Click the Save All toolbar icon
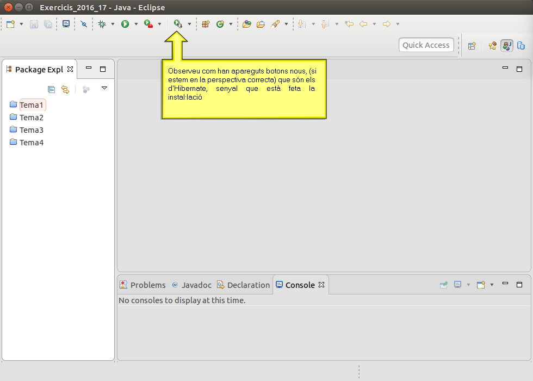Viewport: 533px width, 381px height. (48, 24)
